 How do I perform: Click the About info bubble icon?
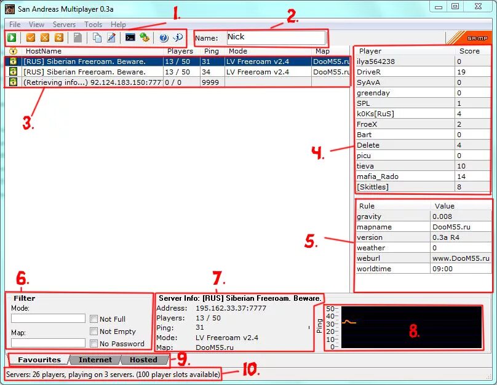(x=178, y=38)
